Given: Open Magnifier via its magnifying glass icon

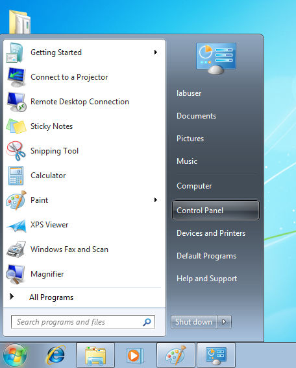Looking at the screenshot, I should [x=16, y=274].
